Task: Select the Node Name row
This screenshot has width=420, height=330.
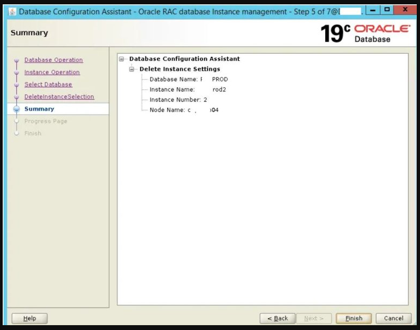Action: tap(184, 110)
